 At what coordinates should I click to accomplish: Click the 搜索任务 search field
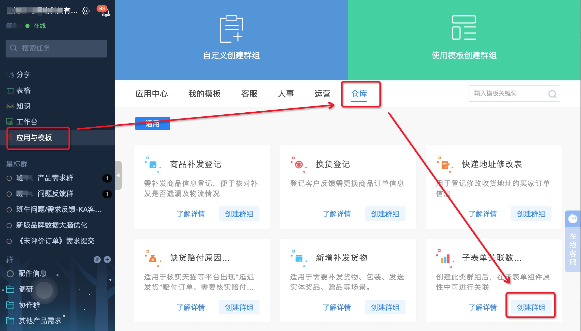[x=56, y=48]
